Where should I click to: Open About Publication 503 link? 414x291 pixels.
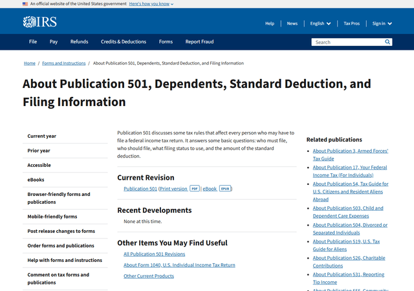[348, 212]
